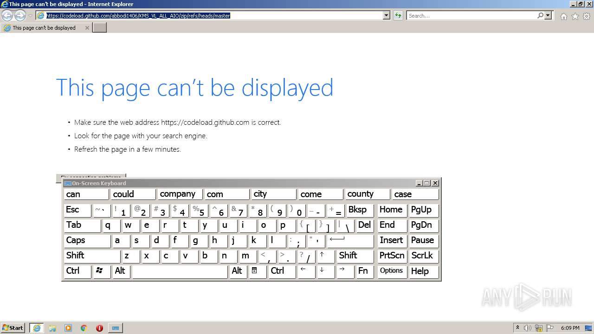The width and height of the screenshot is (594, 334).
Task: Click the Enter key arrow
Action: 350,241
